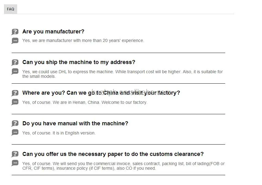Click the answer bubble icon under the factory visit question
Viewport: 262px width, 185px height.
point(15,102)
